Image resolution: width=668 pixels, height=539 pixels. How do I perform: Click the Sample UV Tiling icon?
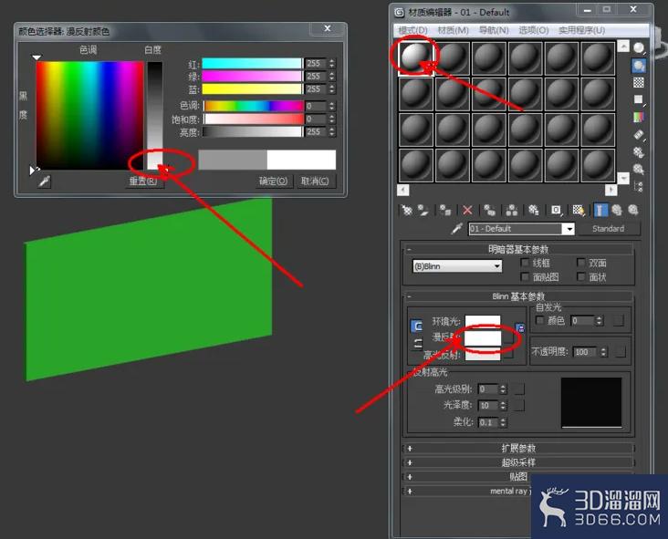pos(638,99)
